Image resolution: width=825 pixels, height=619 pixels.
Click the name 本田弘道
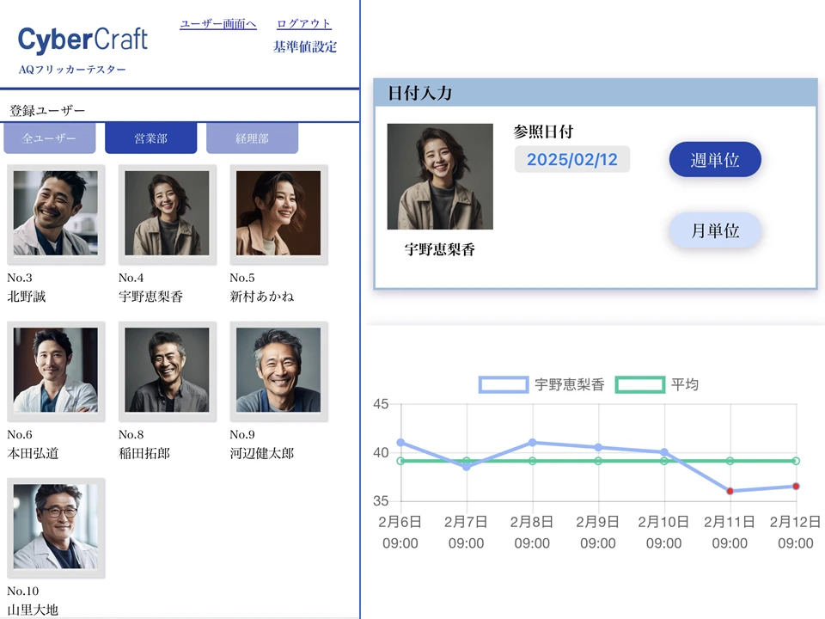33,453
